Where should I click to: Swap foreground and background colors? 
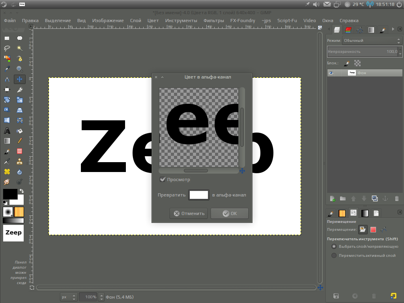click(22, 191)
